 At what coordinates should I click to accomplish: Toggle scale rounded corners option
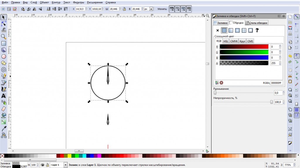177,9
